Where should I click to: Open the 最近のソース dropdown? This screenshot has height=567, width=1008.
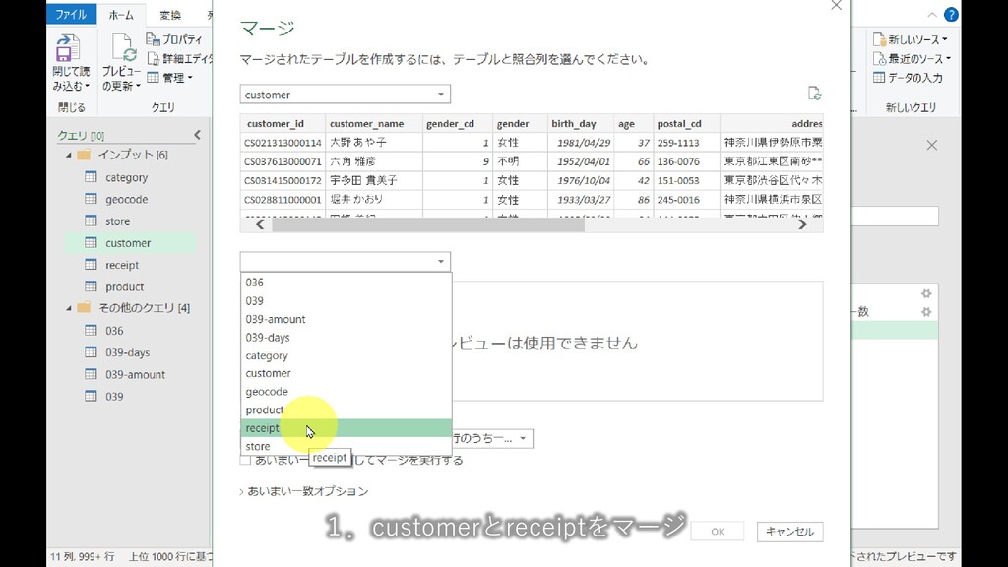coord(912,58)
